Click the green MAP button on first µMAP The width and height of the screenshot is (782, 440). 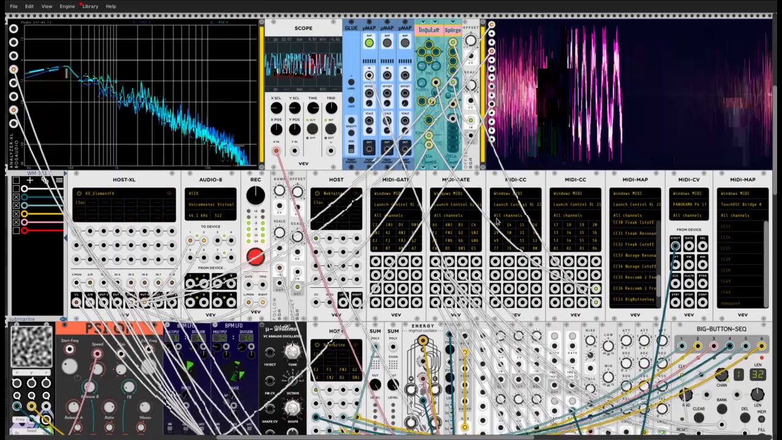[x=369, y=43]
